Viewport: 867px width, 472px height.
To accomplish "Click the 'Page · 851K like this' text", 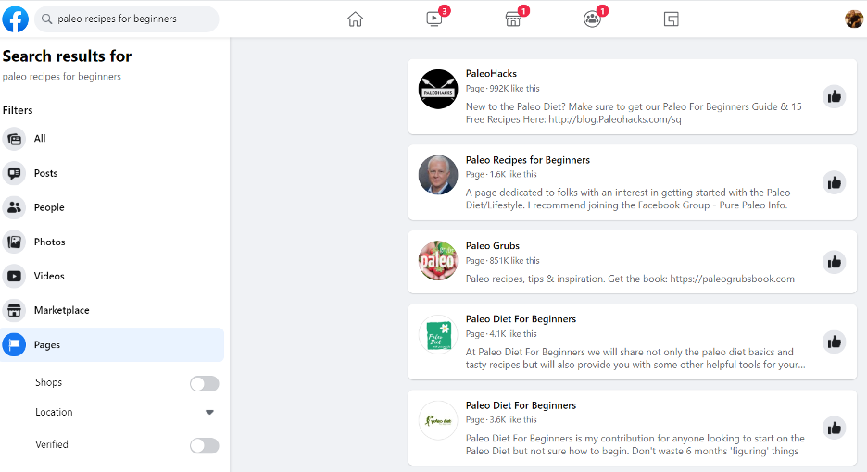I will (502, 260).
